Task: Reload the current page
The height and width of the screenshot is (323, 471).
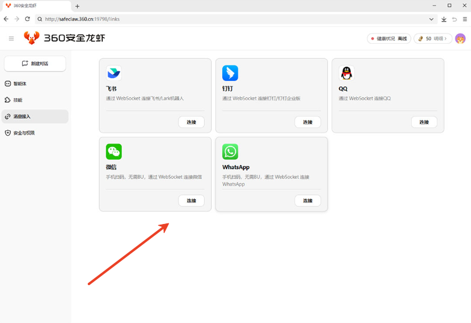Action: pyautogui.click(x=28, y=19)
